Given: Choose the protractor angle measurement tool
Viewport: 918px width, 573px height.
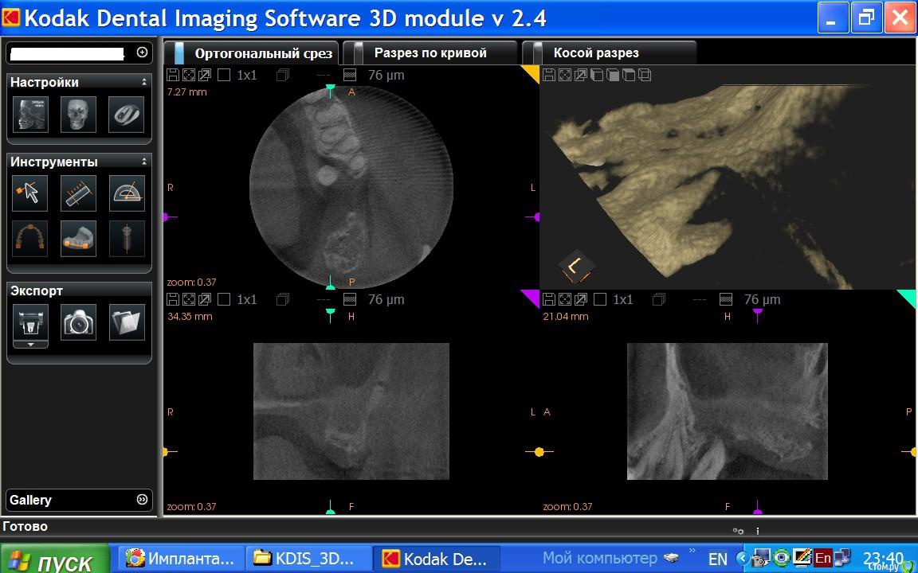Looking at the screenshot, I should tap(127, 193).
